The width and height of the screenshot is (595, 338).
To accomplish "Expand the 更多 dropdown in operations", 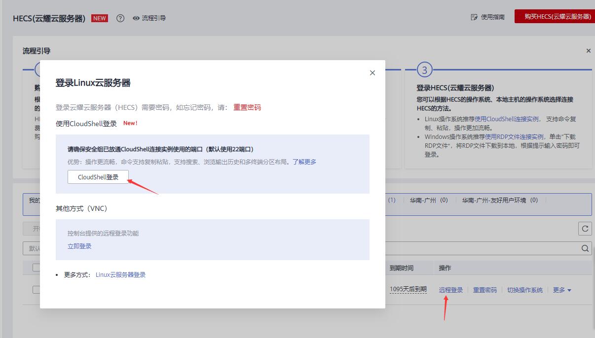I will point(562,290).
